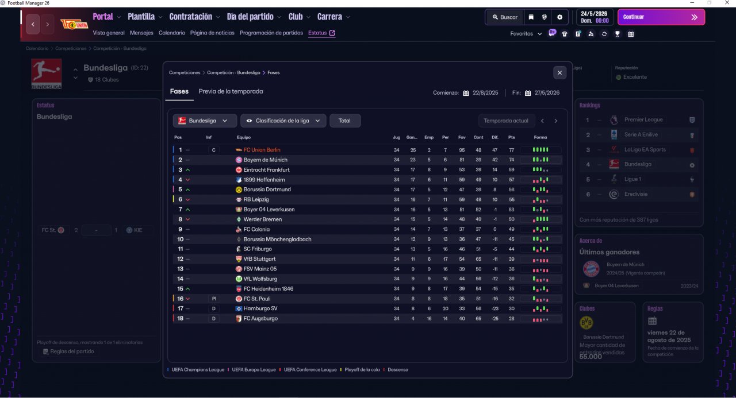The height and width of the screenshot is (398, 736).
Task: Click the trophy icon in favorites bar
Action: pyautogui.click(x=618, y=34)
